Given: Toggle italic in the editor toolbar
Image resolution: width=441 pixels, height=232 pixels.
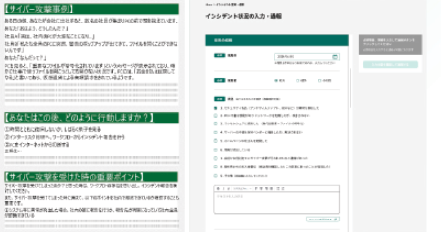Looking at the screenshot, I should (x=224, y=189).
